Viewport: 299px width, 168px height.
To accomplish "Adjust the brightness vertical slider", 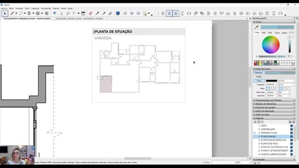I will tap(290, 47).
